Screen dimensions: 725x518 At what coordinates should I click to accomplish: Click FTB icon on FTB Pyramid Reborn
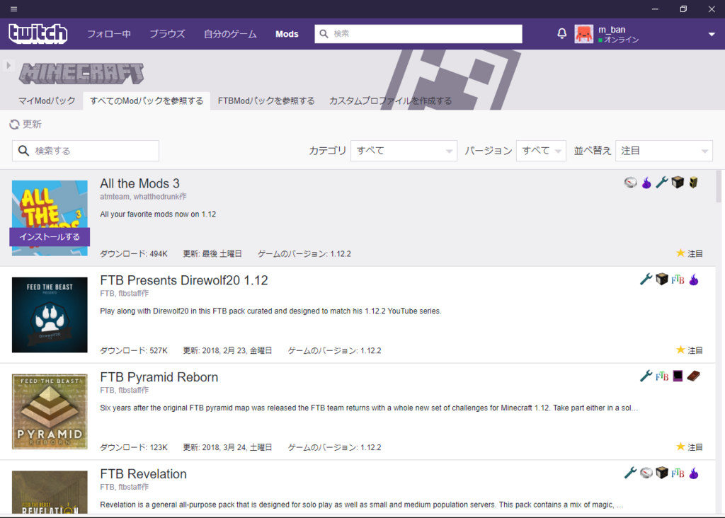[x=662, y=376]
